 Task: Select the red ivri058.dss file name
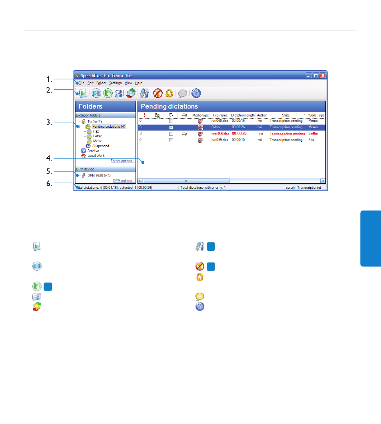220,133
